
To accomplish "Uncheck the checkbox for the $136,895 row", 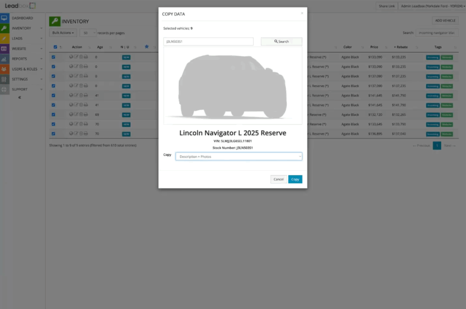I will pyautogui.click(x=54, y=134).
